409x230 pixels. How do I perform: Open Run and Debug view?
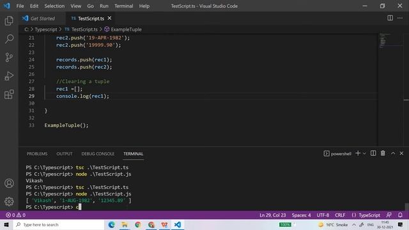click(9, 76)
